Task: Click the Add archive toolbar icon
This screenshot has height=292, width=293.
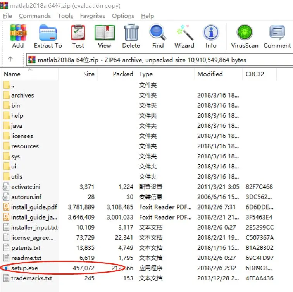Action: [18, 33]
